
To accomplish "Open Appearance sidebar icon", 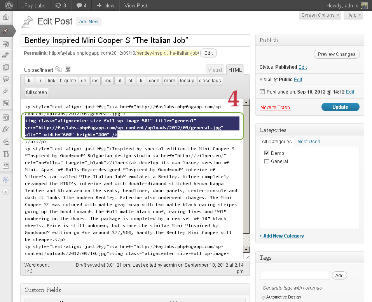I will pos(6,117).
